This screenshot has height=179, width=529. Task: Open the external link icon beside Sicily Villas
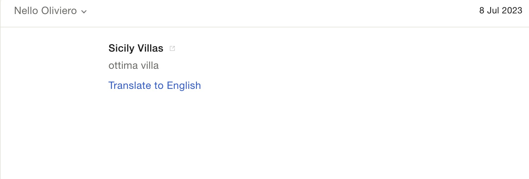point(172,48)
